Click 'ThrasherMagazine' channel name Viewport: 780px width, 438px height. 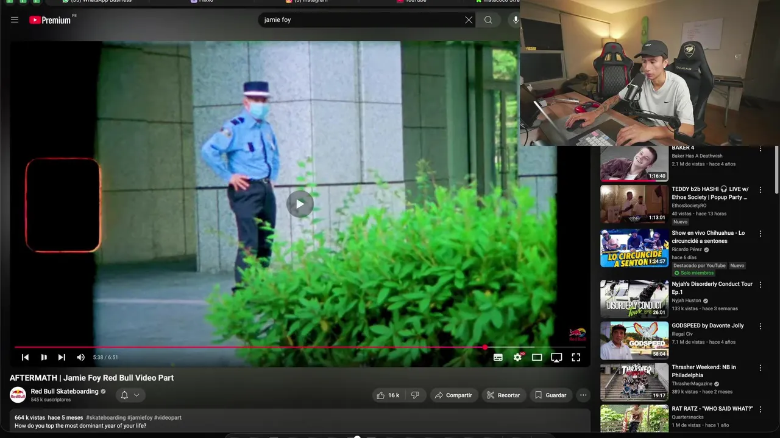[x=692, y=384]
